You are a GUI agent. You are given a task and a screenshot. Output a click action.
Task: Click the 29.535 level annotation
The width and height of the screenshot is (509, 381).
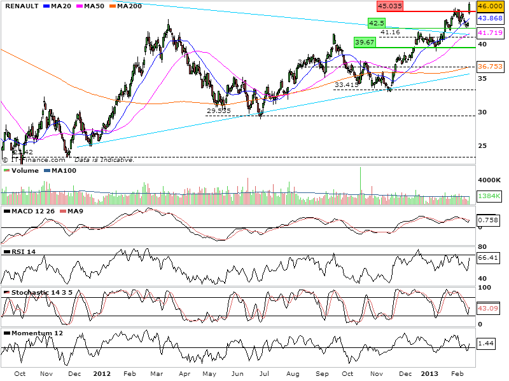219,110
